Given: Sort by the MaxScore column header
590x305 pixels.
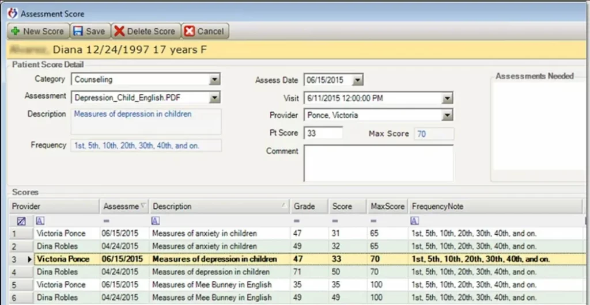Looking at the screenshot, I should pyautogui.click(x=388, y=206).
